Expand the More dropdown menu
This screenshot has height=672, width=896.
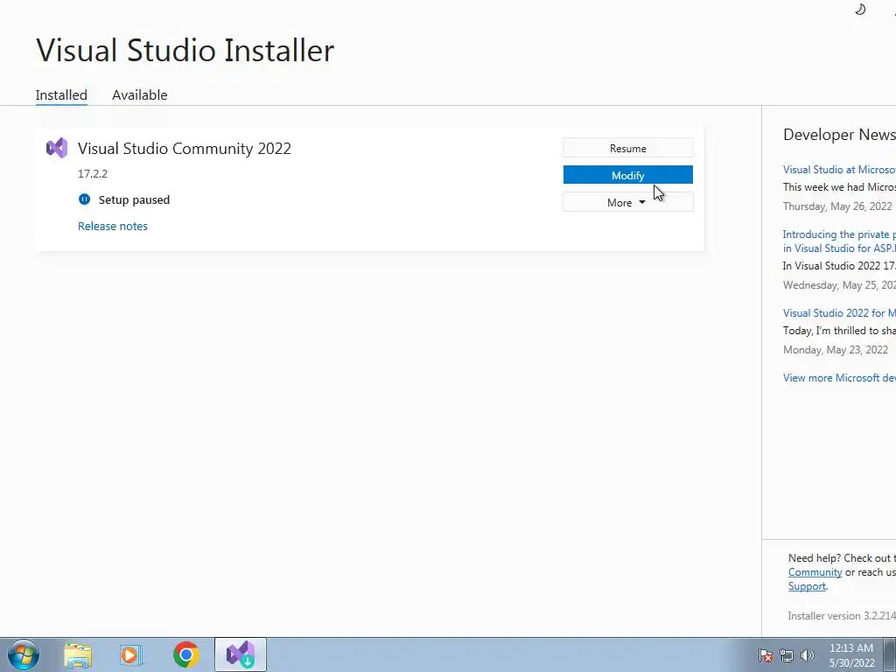click(x=628, y=202)
